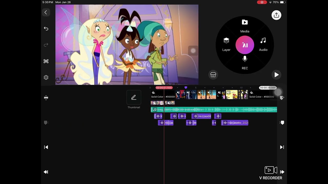Select the rec_audio_202 voice clip
328x184 pixels.
pos(235,123)
